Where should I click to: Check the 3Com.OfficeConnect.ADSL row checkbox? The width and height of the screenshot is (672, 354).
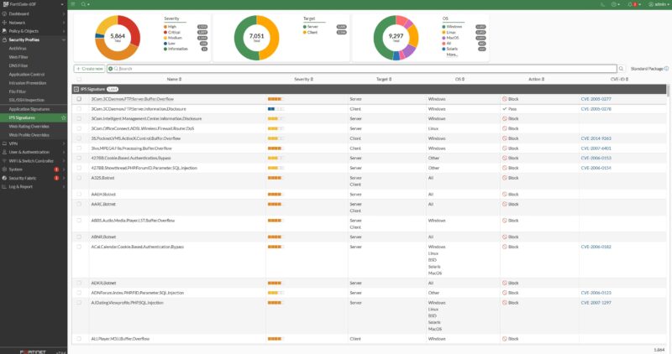79,128
